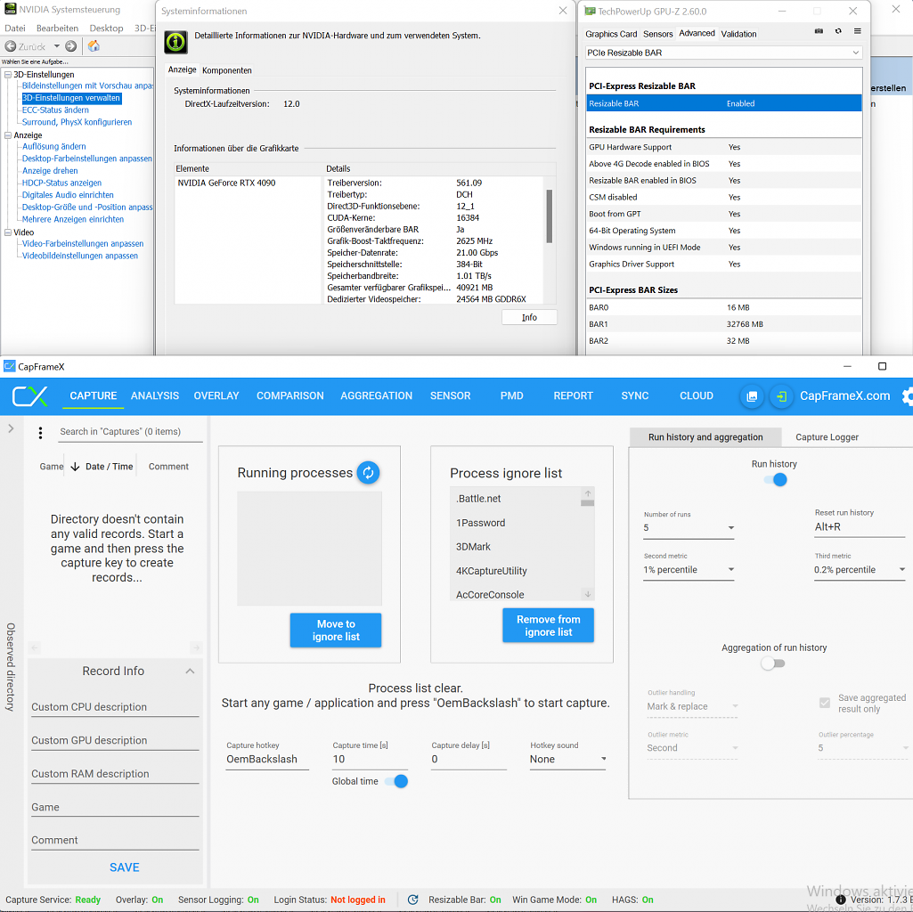Switch to Capture Logger tab
The height and width of the screenshot is (912, 913).
(827, 436)
